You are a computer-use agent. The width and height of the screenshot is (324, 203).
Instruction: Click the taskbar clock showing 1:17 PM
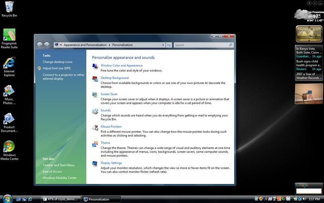tap(314, 199)
